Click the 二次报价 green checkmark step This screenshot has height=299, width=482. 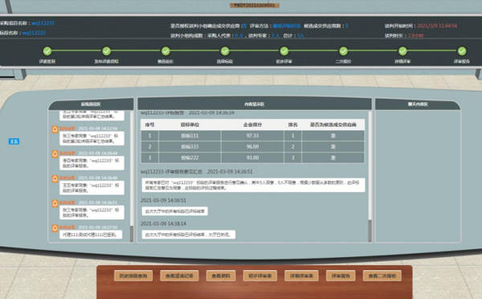tap(343, 51)
